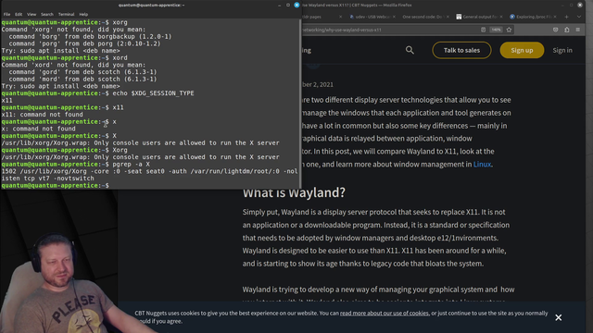Click the Talk to sales button
593x333 pixels.
(461, 50)
